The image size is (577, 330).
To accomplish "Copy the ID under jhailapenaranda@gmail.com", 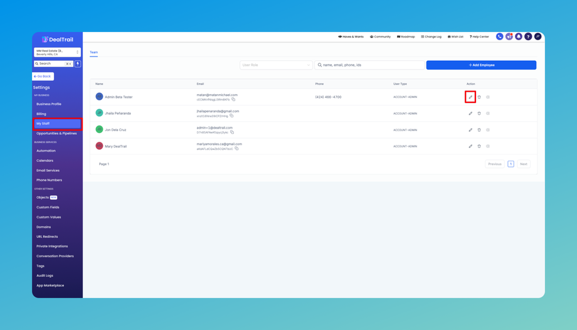I will tap(231, 115).
